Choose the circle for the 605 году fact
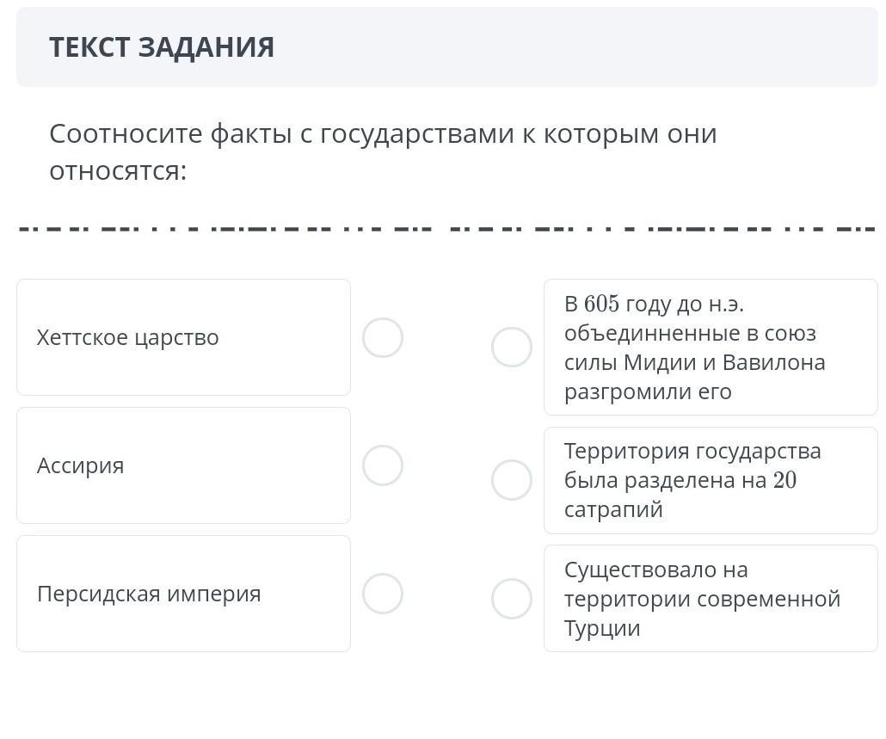Image resolution: width=886 pixels, height=739 pixels. (x=512, y=348)
